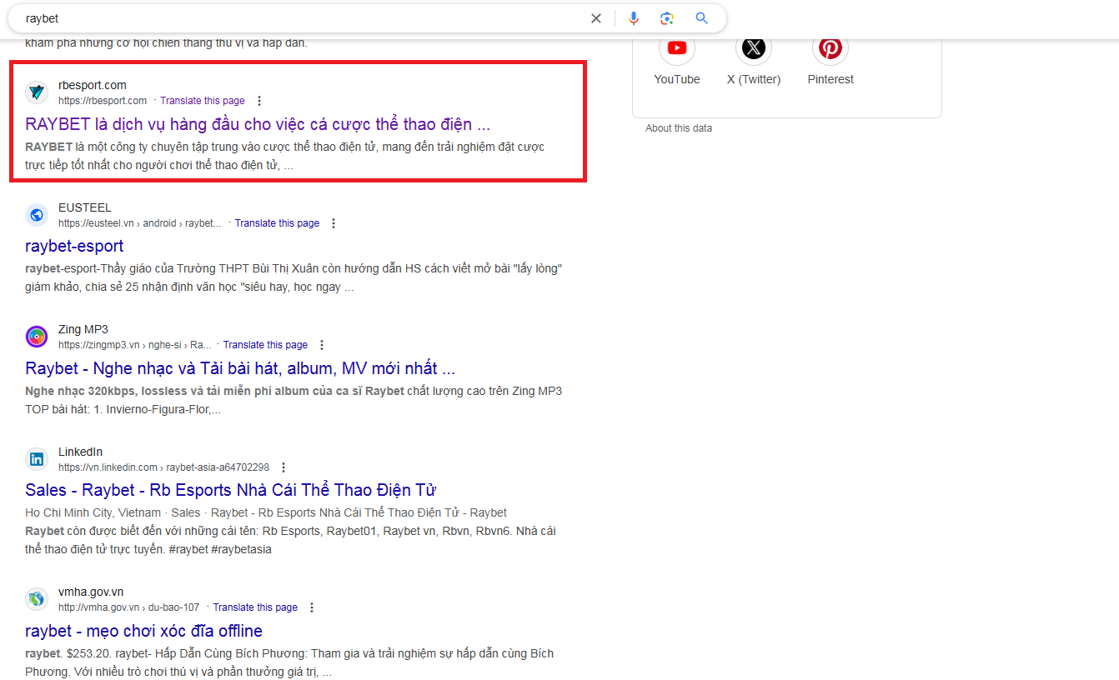The height and width of the screenshot is (680, 1119).
Task: Click the eusteel.vn › android breadcrumb URL
Action: (x=140, y=223)
